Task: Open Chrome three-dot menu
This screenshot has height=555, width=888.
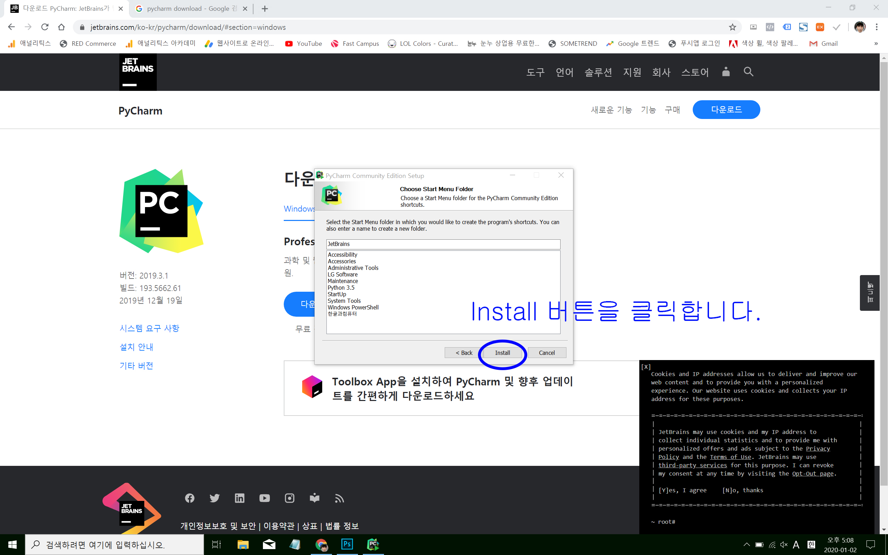Action: (x=876, y=27)
